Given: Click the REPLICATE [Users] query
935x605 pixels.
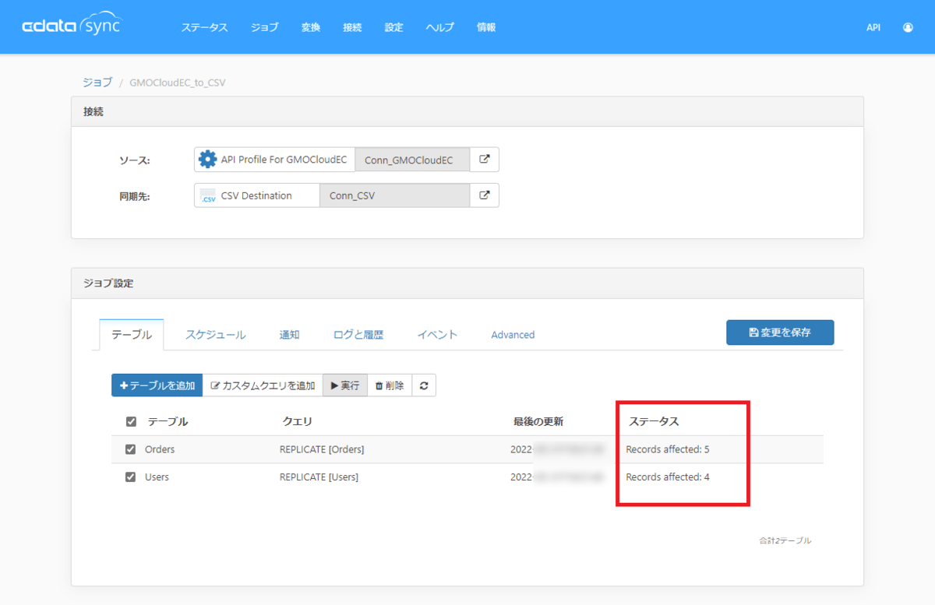Looking at the screenshot, I should click(x=319, y=477).
